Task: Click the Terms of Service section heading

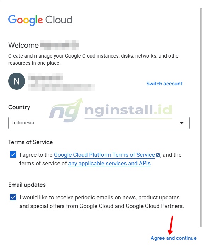Action: coord(30,142)
